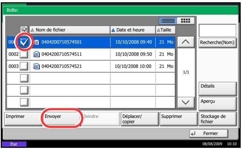Click size 21 Mo in row 0002

tap(166, 54)
